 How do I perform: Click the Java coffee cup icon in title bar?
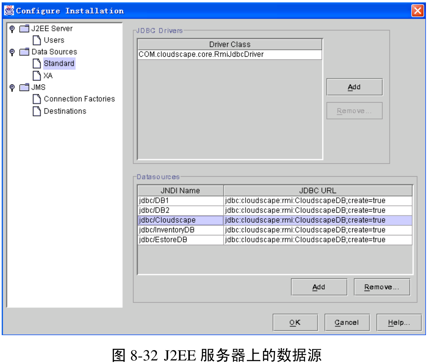click(x=10, y=10)
